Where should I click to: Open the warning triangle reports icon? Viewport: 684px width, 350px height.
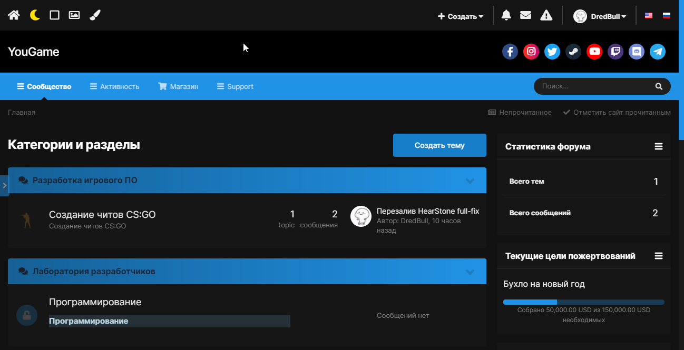click(x=546, y=15)
